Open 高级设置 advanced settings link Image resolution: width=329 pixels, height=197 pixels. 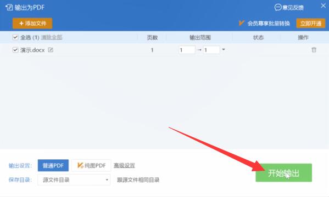[124, 165]
